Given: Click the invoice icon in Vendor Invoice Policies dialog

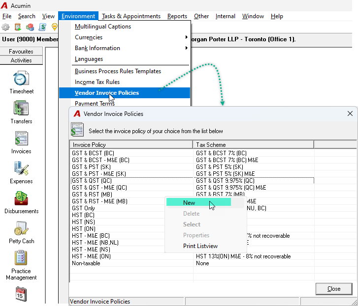Looking at the screenshot, I should [77, 130].
